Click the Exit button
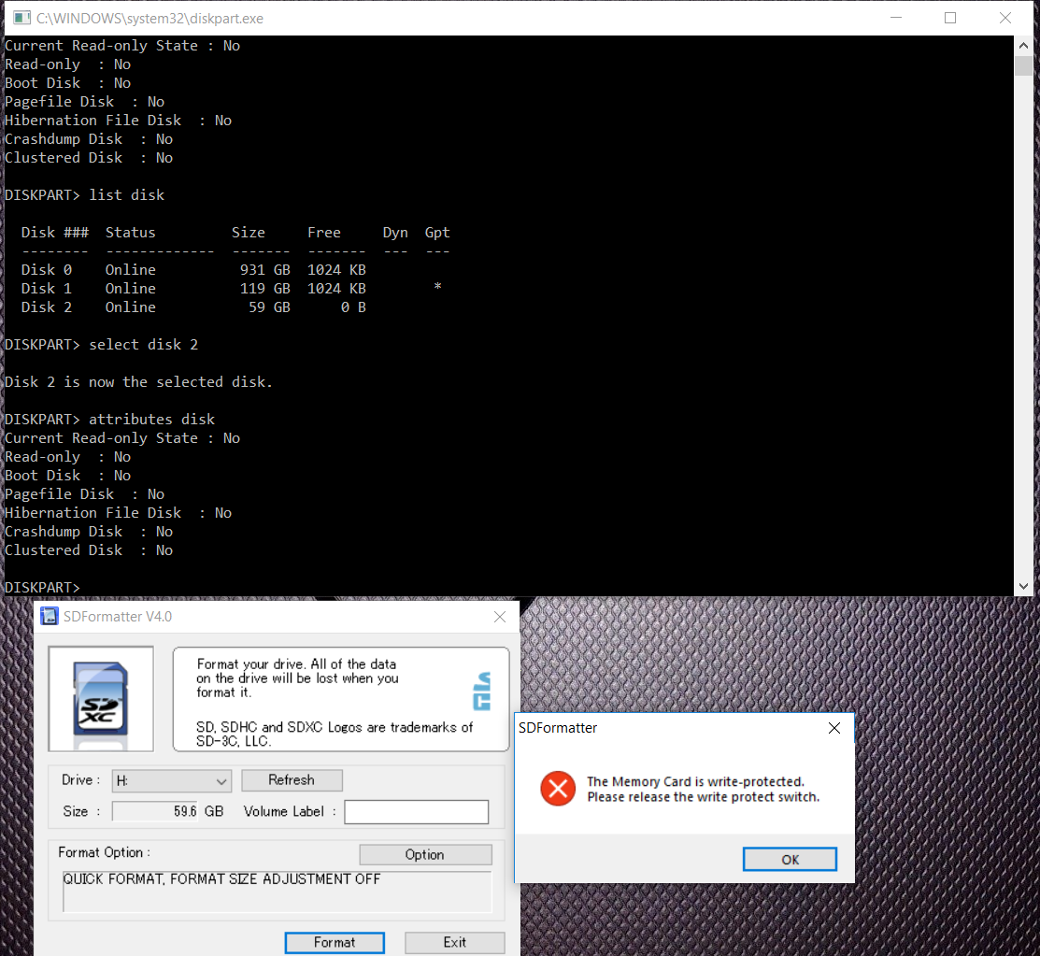This screenshot has width=1040, height=956. tap(454, 943)
